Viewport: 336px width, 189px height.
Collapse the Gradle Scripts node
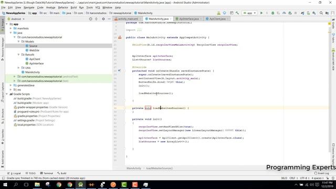(7, 94)
